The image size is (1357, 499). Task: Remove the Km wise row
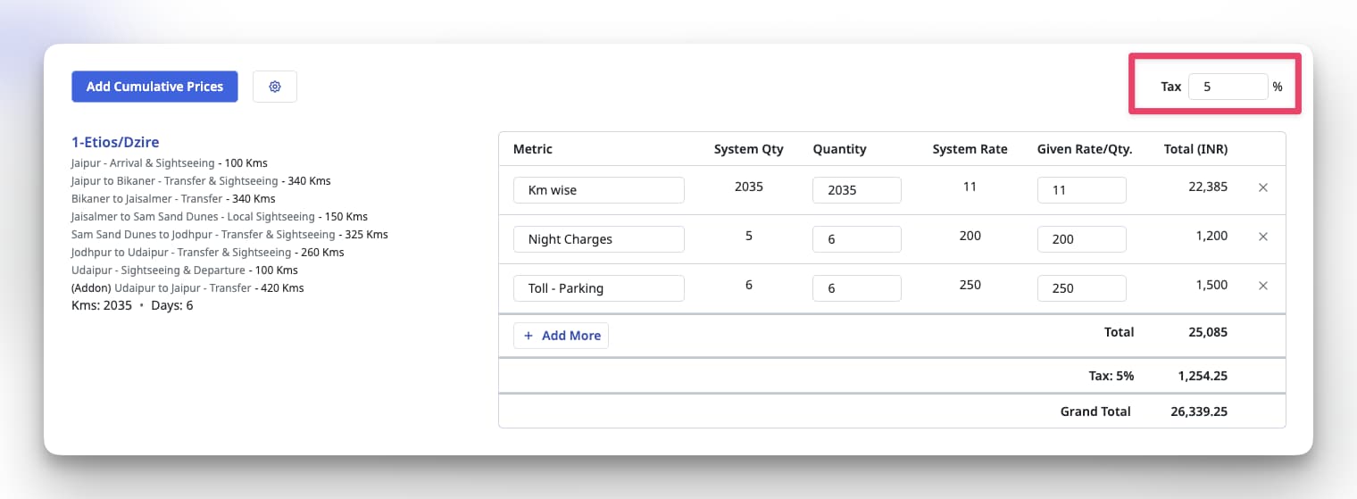1262,187
